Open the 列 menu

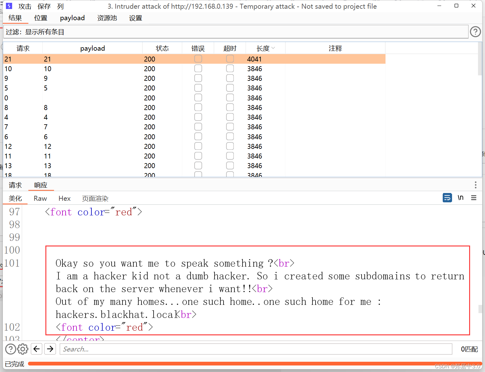(x=60, y=6)
